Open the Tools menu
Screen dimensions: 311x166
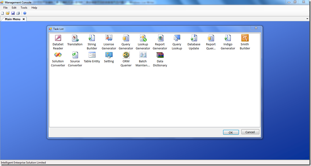coord(24,8)
